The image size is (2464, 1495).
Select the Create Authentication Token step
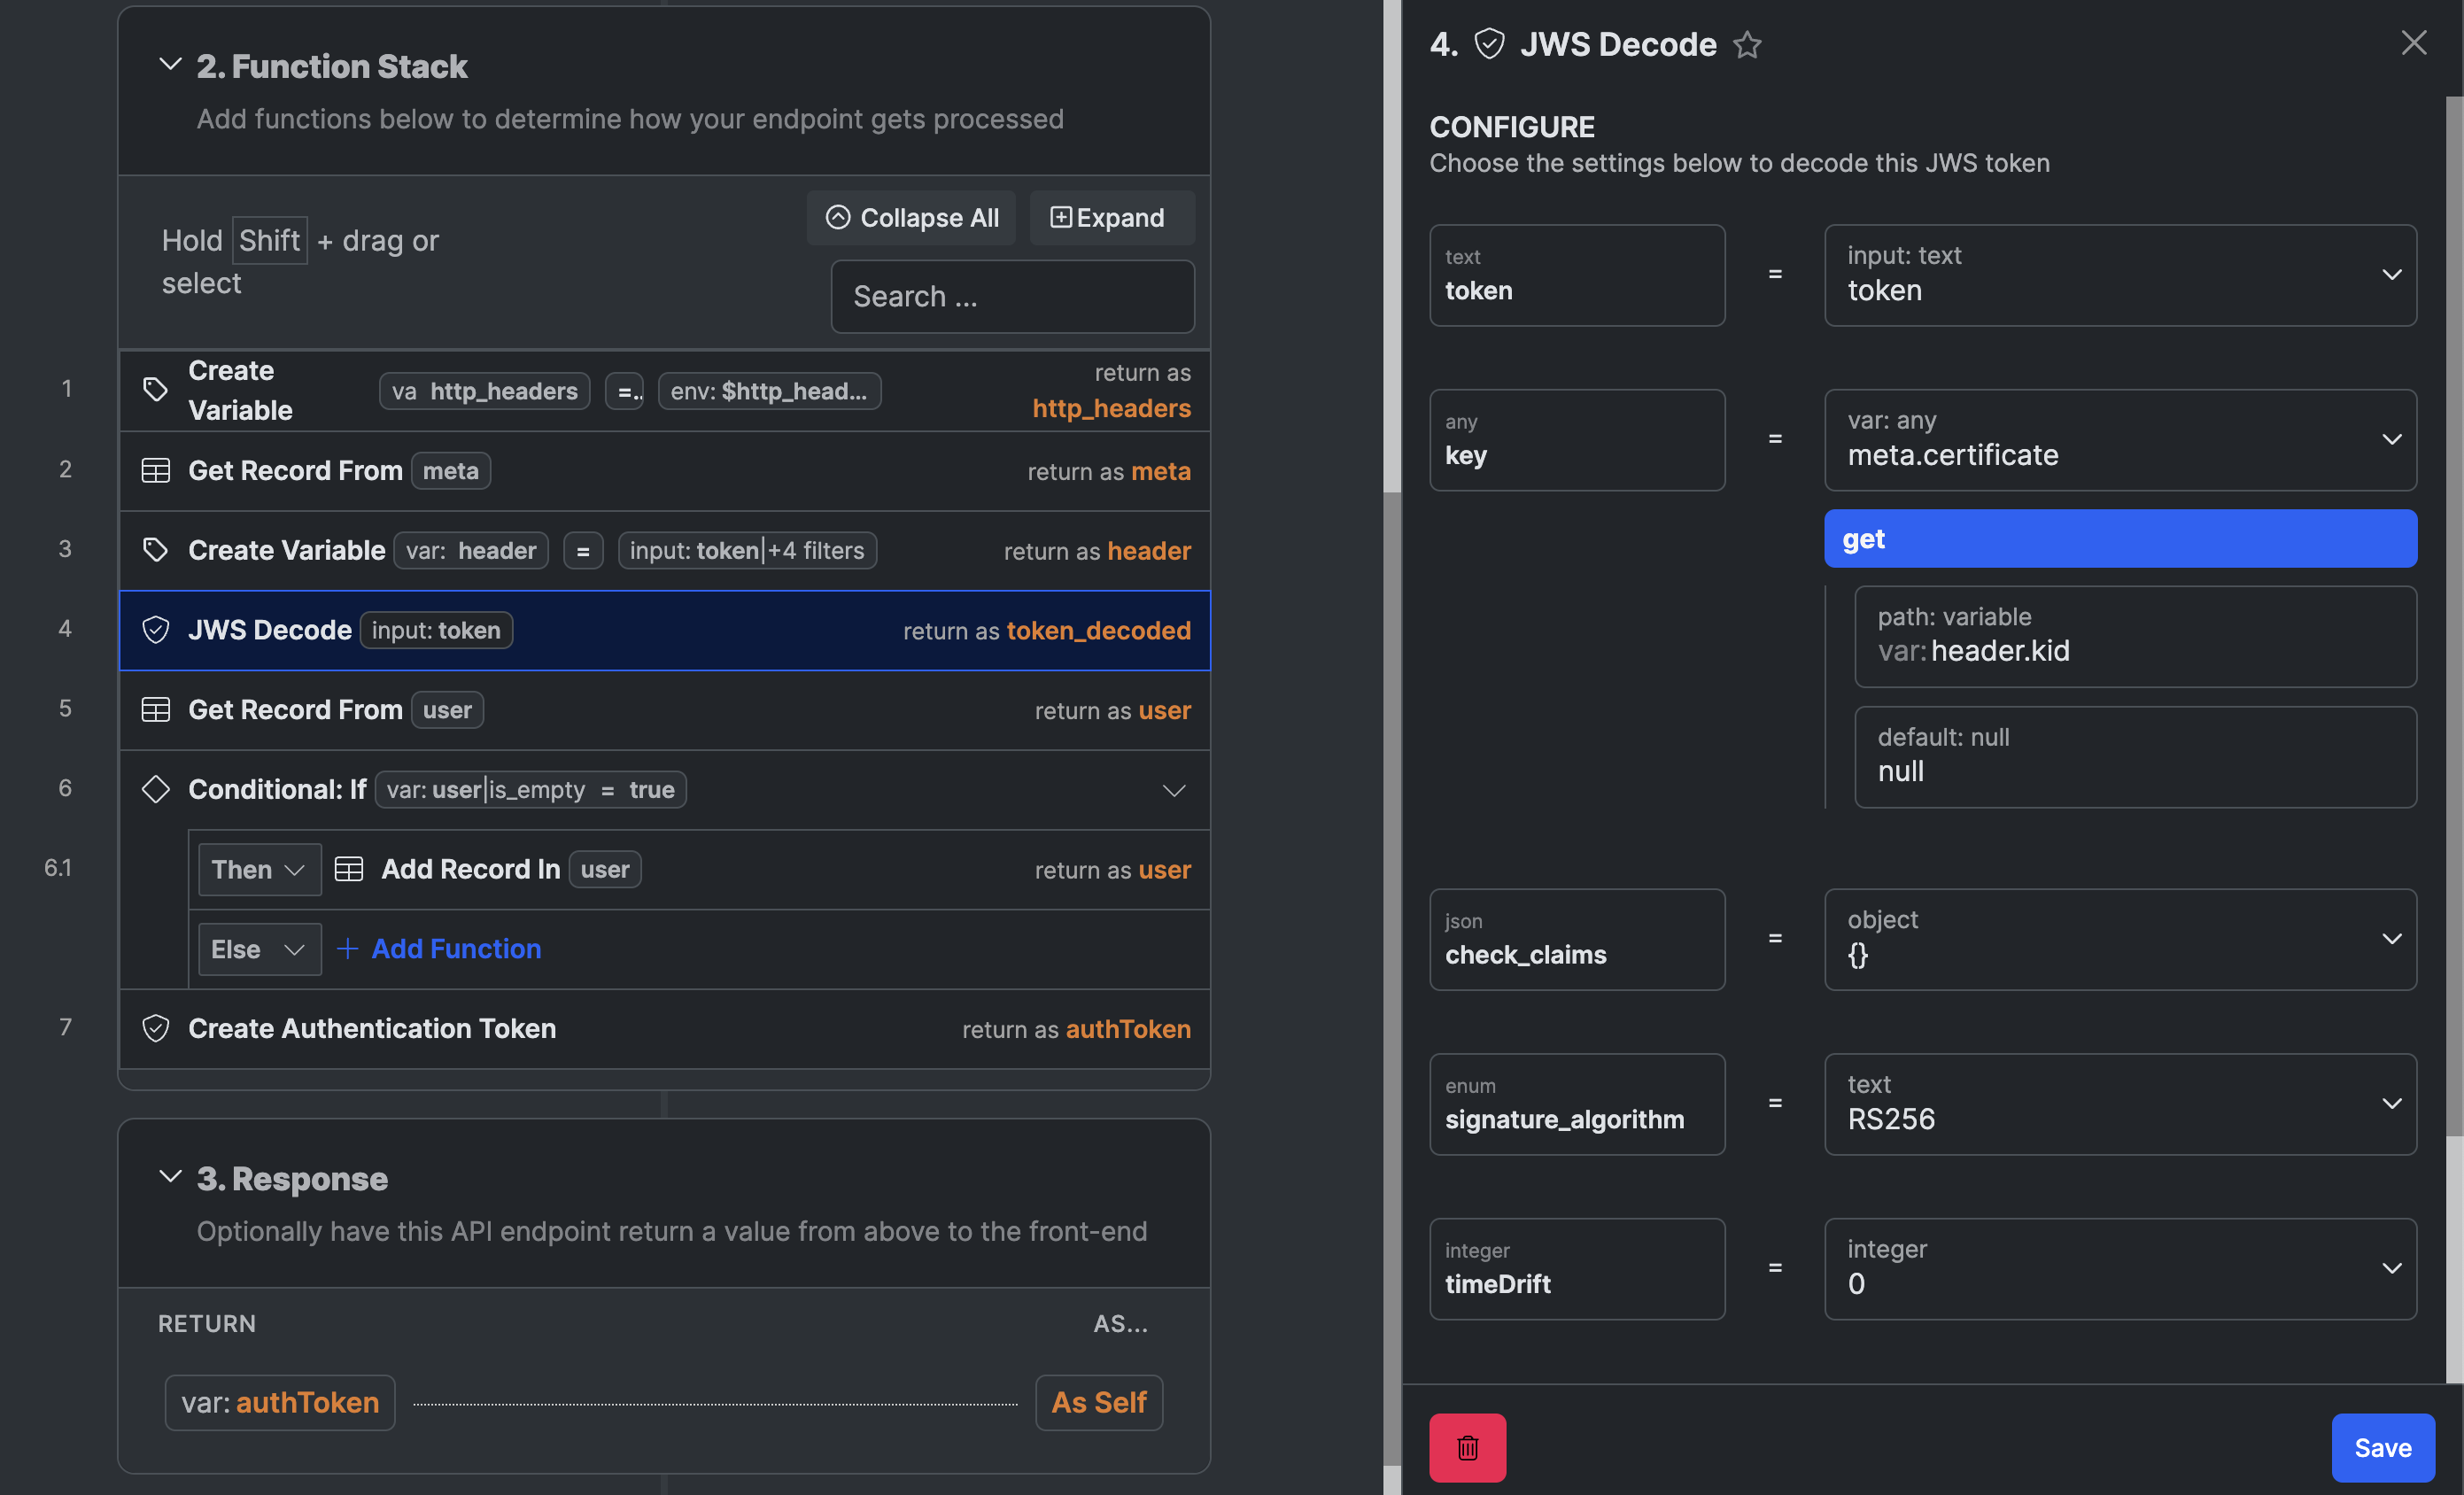coord(665,1028)
